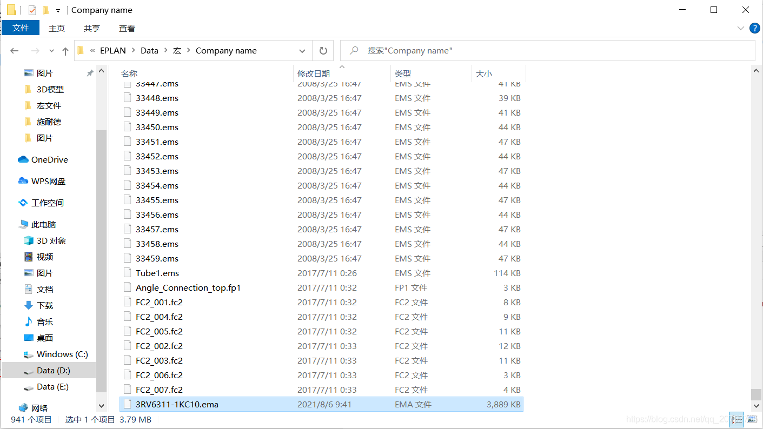Sort by 大小 column header

pyautogui.click(x=483, y=73)
